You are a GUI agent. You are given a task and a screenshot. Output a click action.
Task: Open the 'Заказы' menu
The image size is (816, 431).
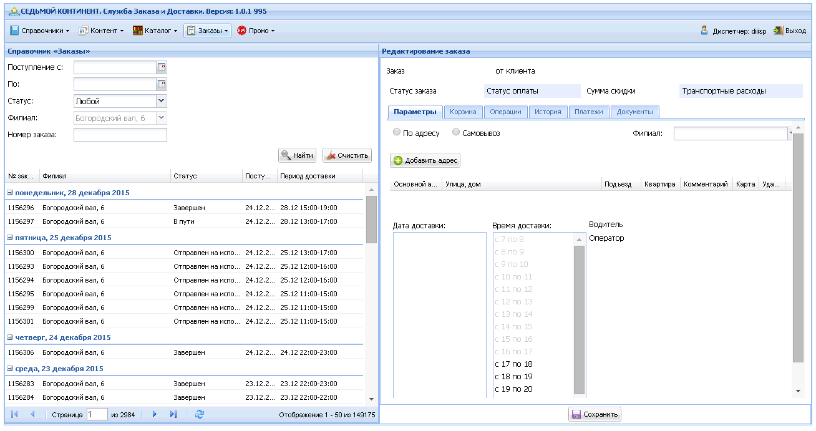pyautogui.click(x=208, y=31)
